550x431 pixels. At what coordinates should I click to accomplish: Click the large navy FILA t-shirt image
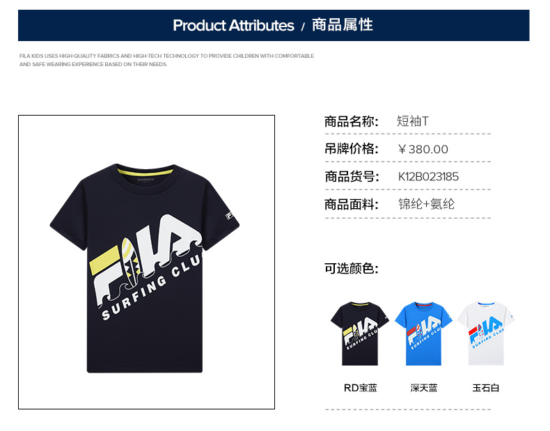pos(145,268)
